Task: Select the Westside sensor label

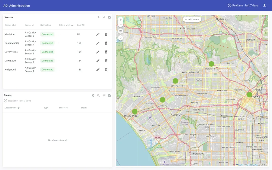Action: 10,34
